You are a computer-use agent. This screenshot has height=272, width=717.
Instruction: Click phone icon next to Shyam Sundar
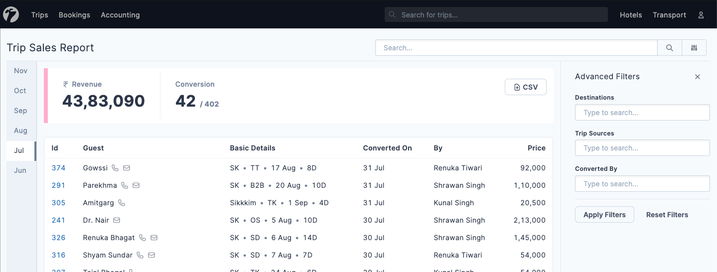pos(140,255)
